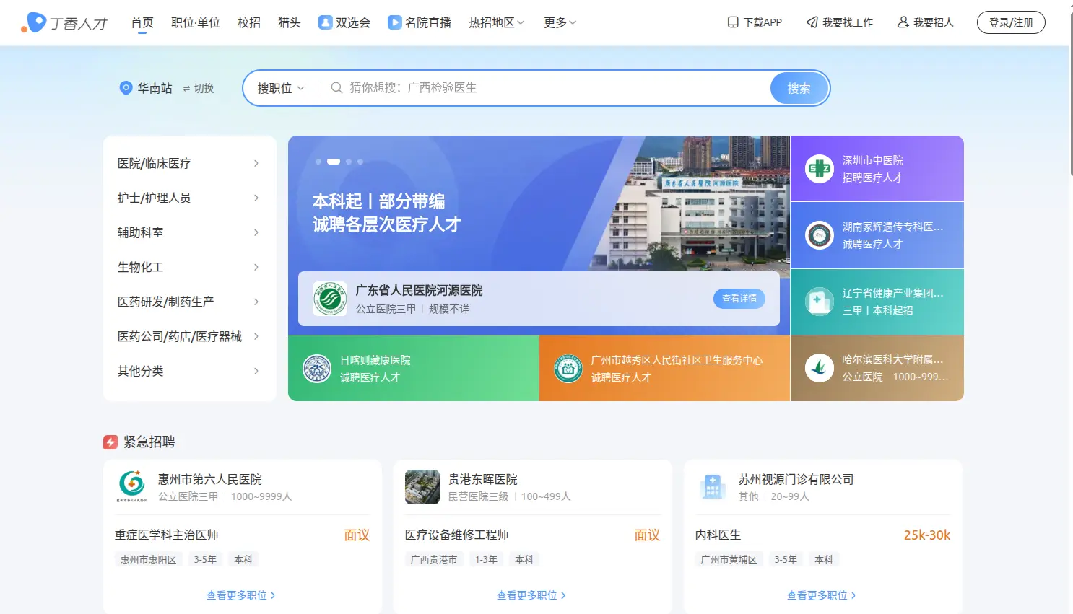Click the 日喀则藏康医院 logo icon
The image size is (1073, 614).
point(317,369)
